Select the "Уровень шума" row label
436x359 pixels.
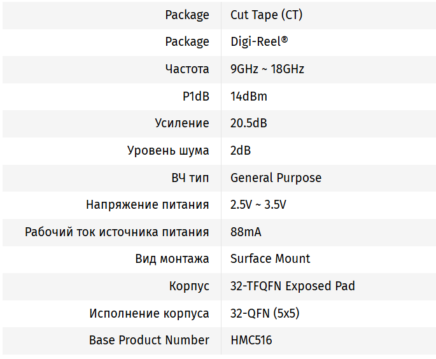(168, 151)
